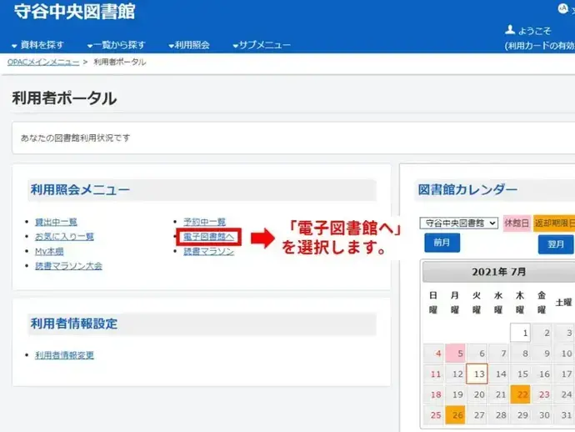Screen dimensions: 575x432
Task: Open the 読書マラソン link
Action: 208,251
